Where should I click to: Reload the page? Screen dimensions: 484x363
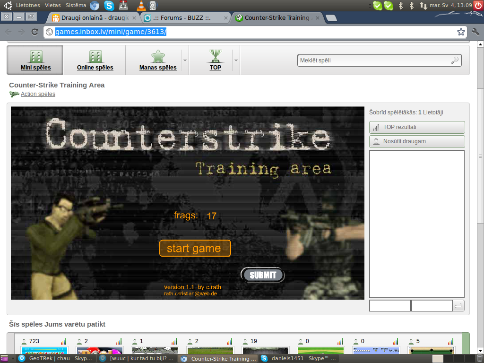[x=35, y=32]
